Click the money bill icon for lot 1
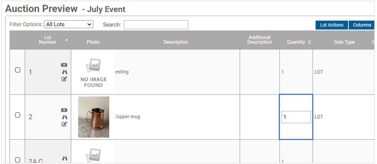The image size is (377, 164). [64, 65]
